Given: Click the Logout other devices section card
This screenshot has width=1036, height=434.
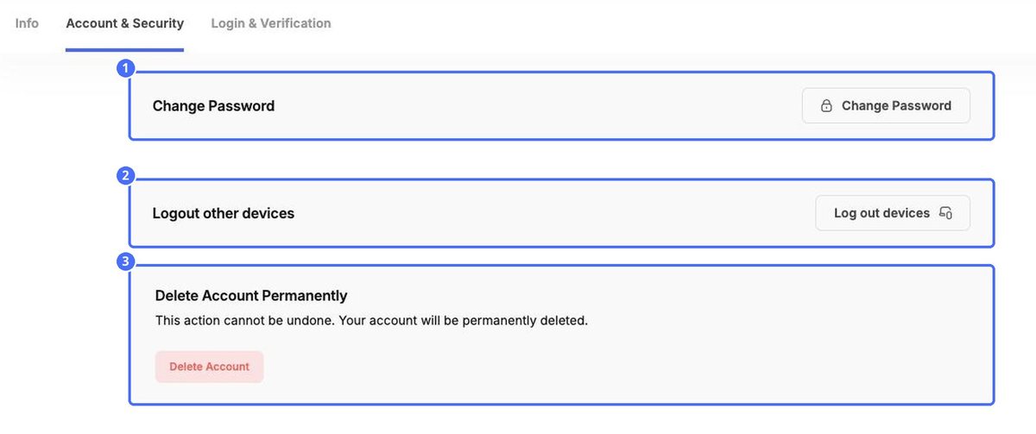Looking at the screenshot, I should pyautogui.click(x=562, y=213).
